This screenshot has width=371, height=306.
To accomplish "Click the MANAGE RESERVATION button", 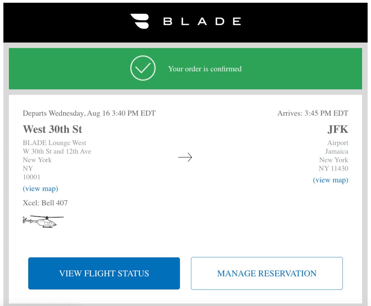I will click(x=266, y=273).
